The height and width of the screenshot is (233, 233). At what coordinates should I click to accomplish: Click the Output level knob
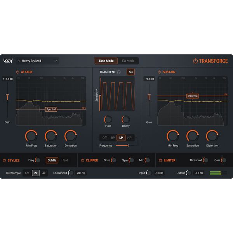pos(189,173)
